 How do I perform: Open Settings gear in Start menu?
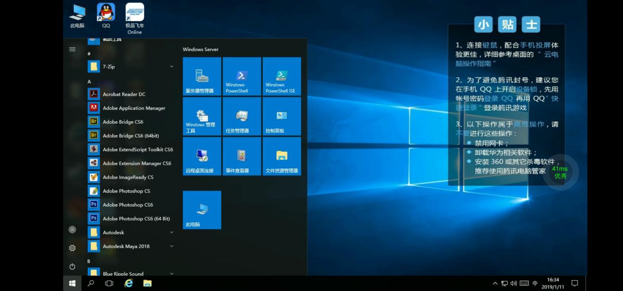(x=72, y=248)
